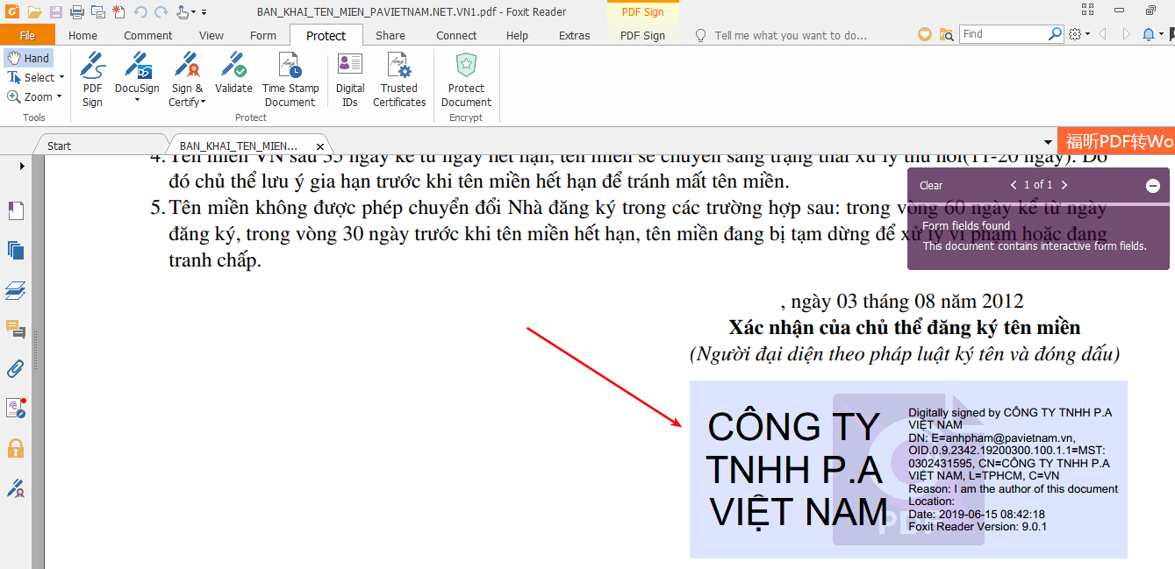Open the digital signatures panel in sidebar
1175x569 pixels.
[15, 408]
